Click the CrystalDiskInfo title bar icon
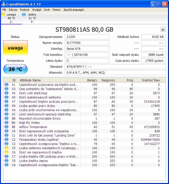The image size is (169, 184). (x=4, y=4)
